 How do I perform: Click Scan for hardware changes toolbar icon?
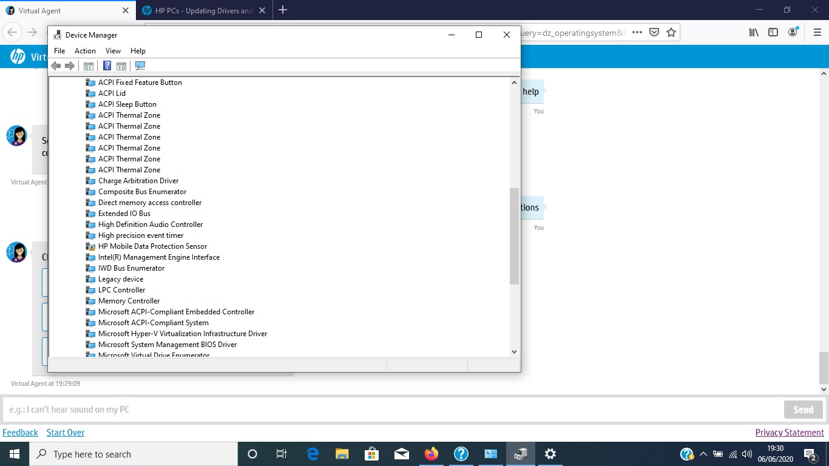pyautogui.click(x=140, y=66)
